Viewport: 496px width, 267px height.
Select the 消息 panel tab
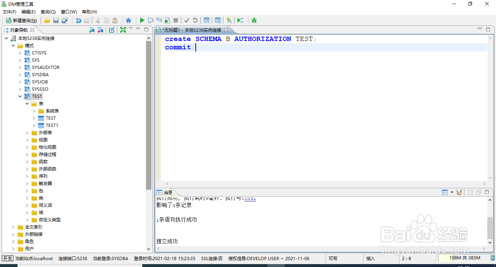tap(164, 192)
